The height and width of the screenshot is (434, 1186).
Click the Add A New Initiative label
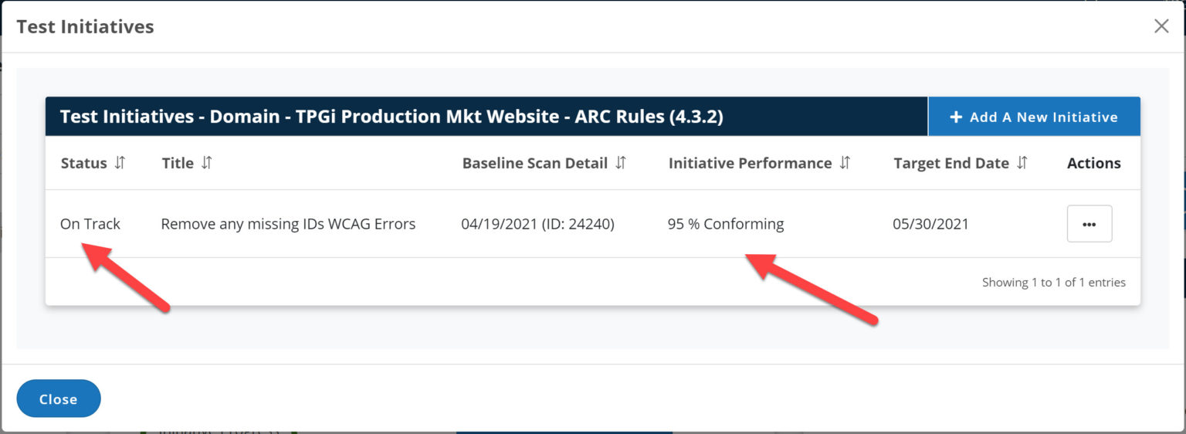tap(1043, 117)
